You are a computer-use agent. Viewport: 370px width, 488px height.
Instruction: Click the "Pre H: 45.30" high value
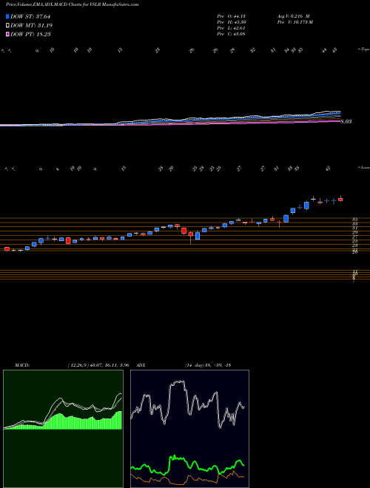[231, 22]
